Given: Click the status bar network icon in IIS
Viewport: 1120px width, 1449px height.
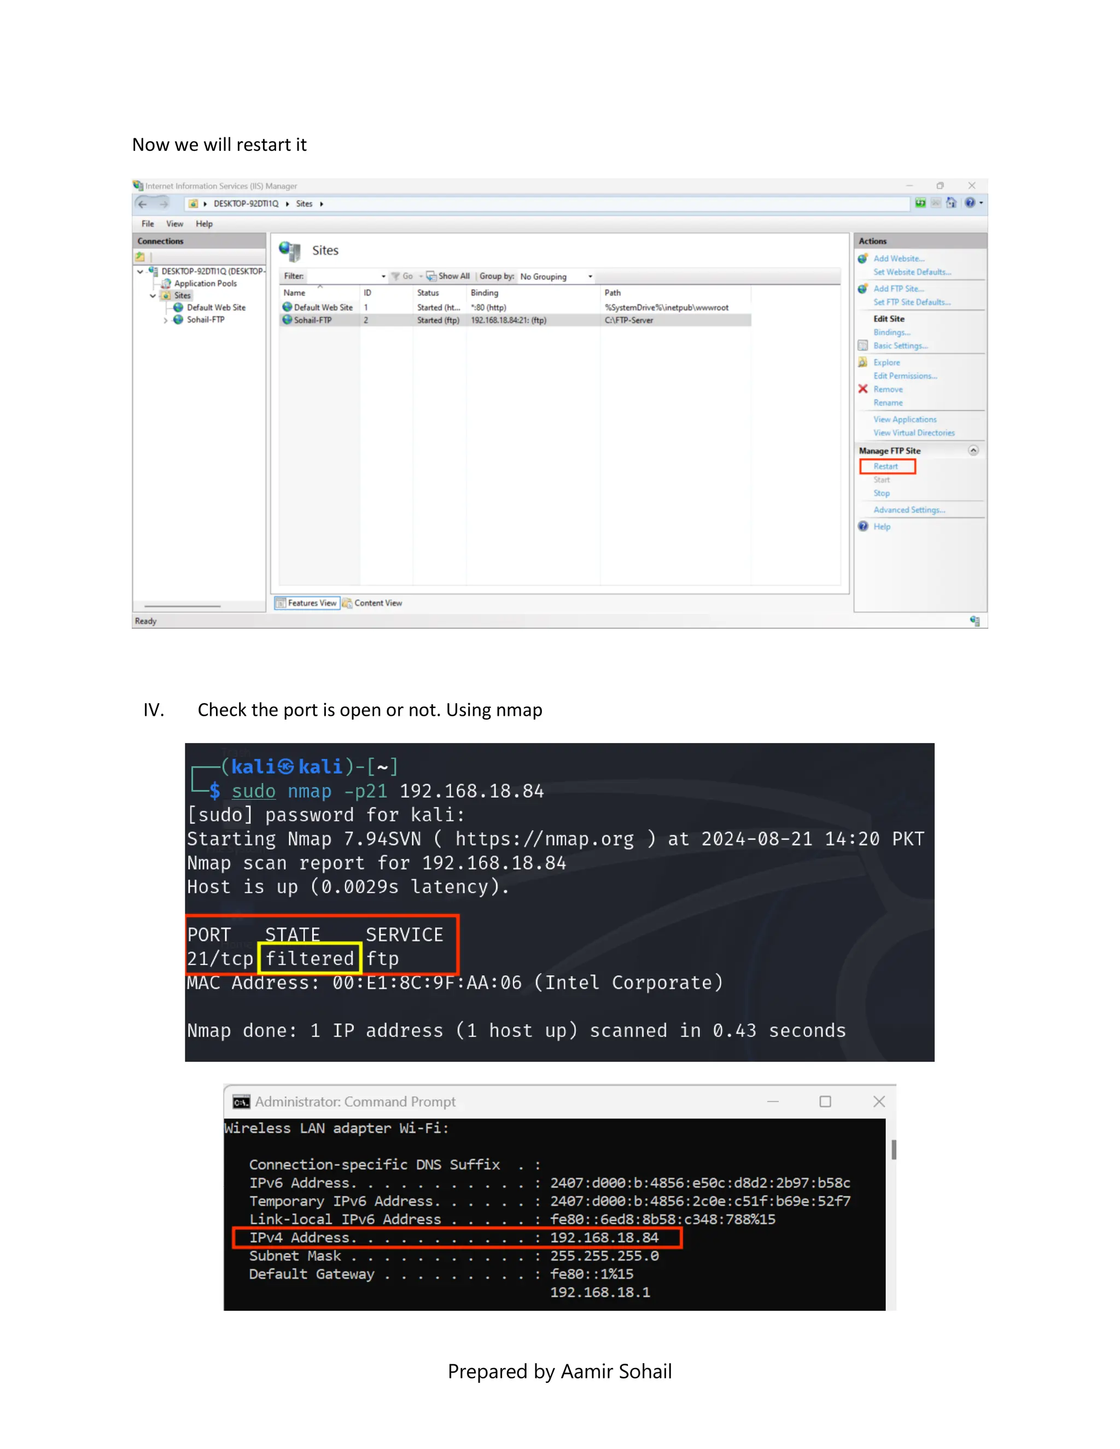Looking at the screenshot, I should coord(975,621).
